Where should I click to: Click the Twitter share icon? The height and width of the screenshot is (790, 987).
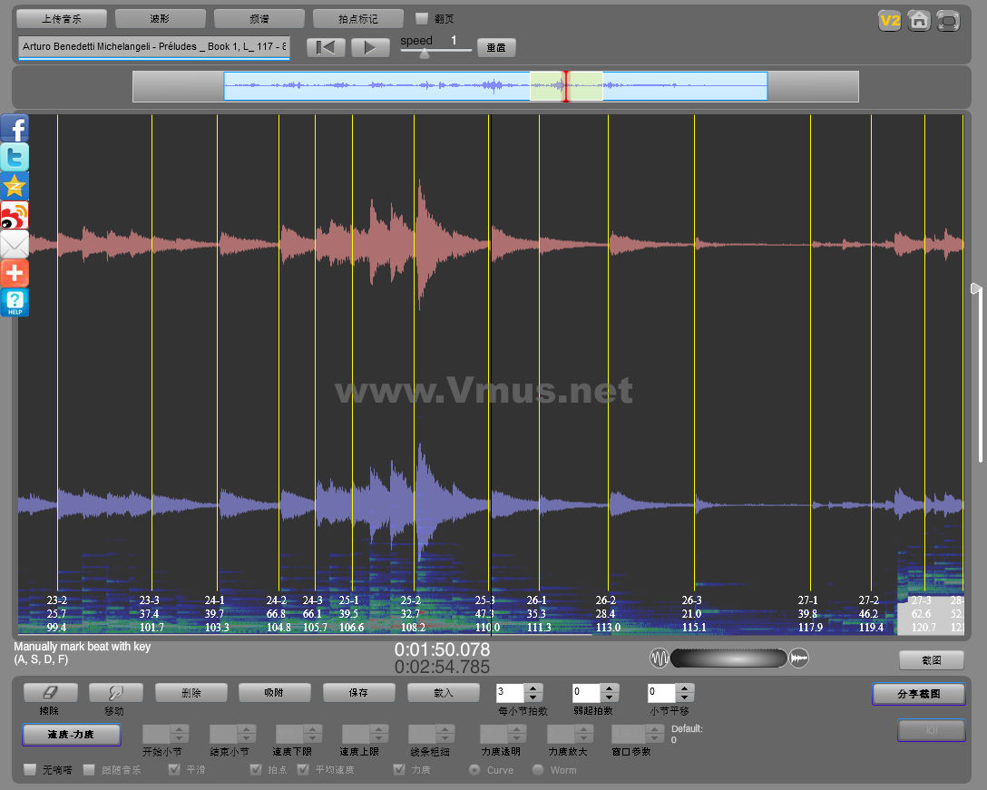click(15, 157)
